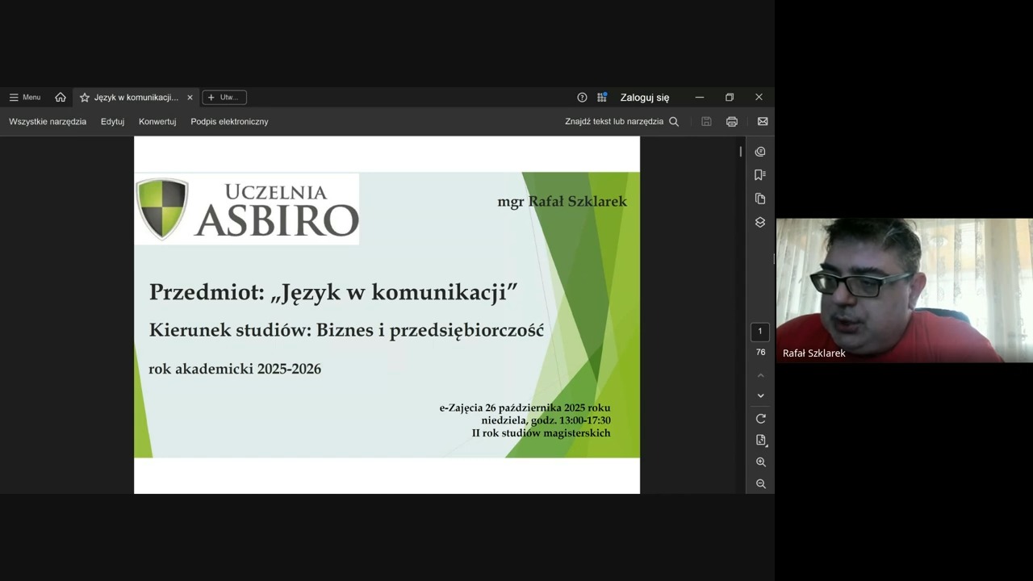Select the Edytuj menu item

pos(112,122)
